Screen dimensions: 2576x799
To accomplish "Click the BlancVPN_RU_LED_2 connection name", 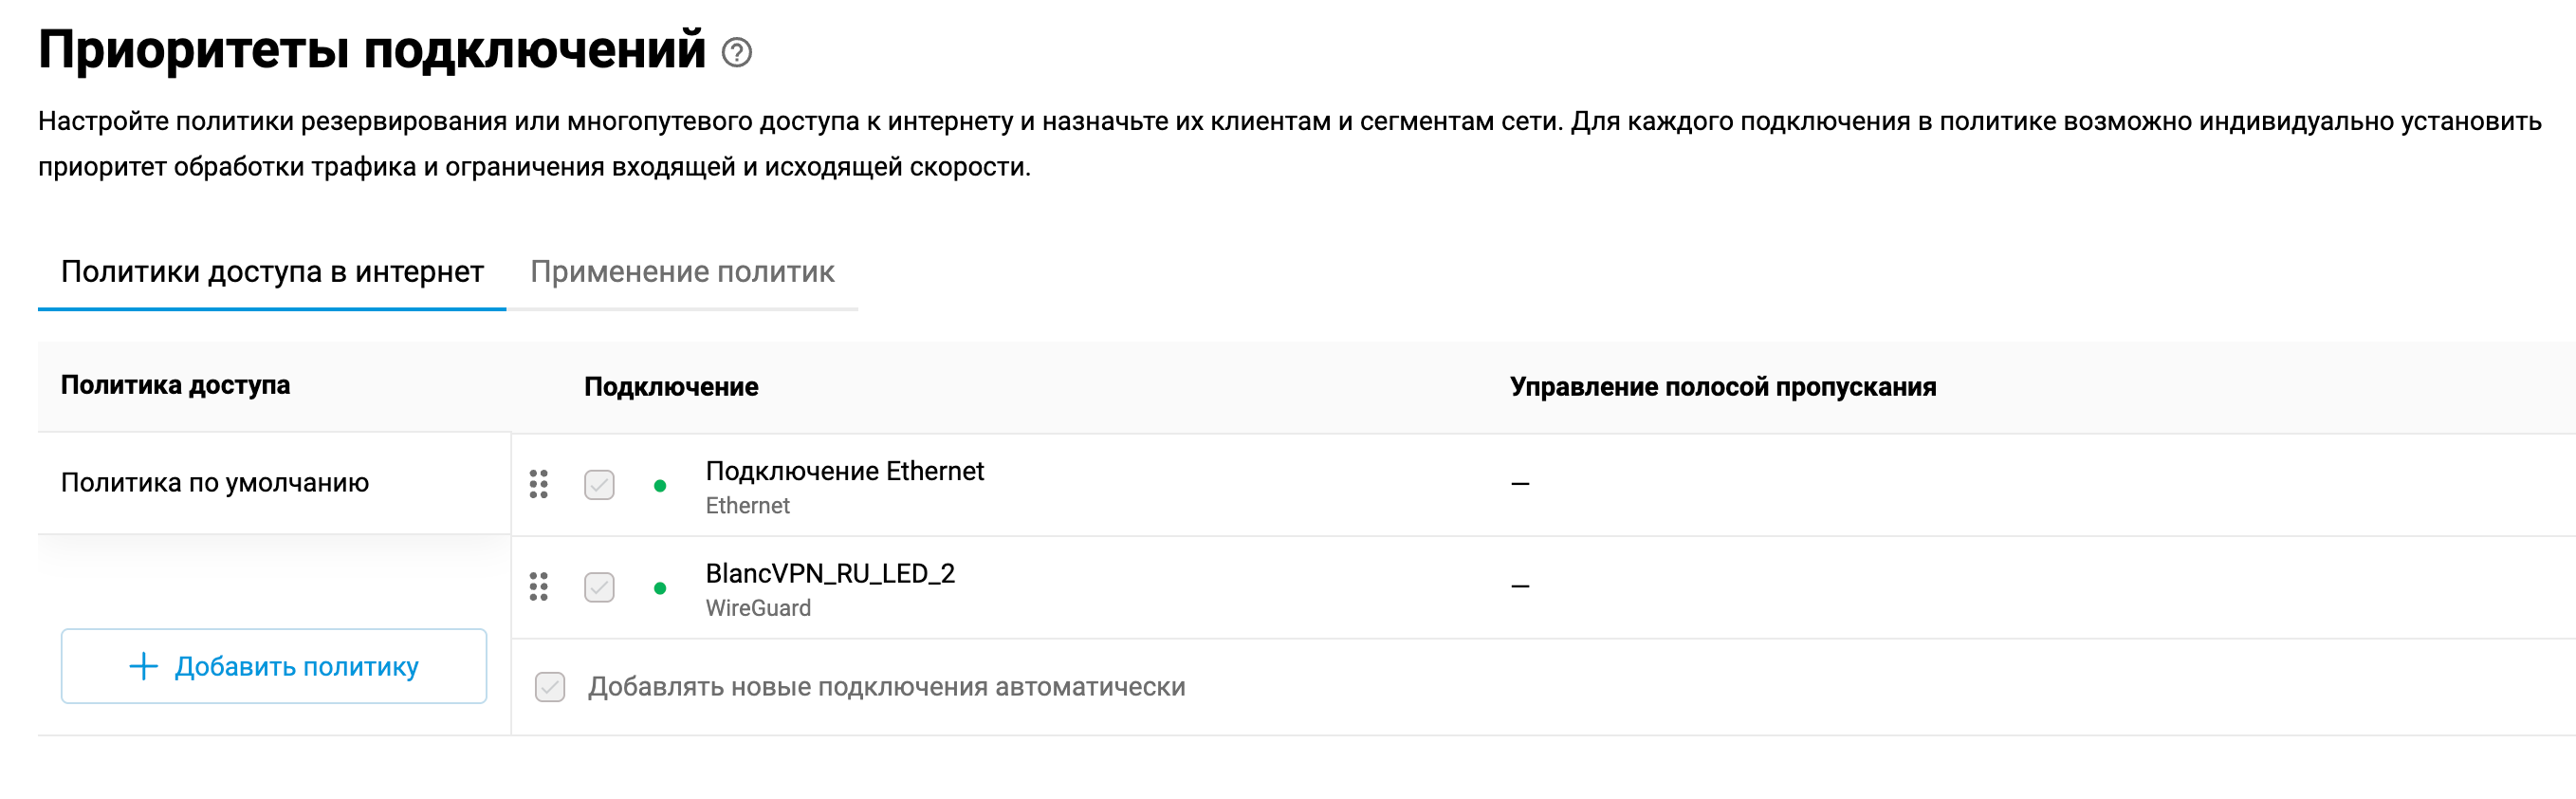I will (x=830, y=573).
